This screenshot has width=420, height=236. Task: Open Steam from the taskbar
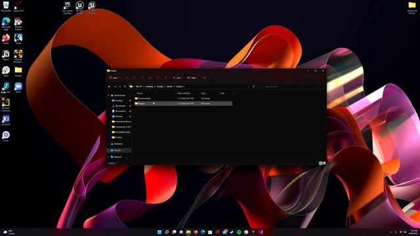pyautogui.click(x=232, y=232)
